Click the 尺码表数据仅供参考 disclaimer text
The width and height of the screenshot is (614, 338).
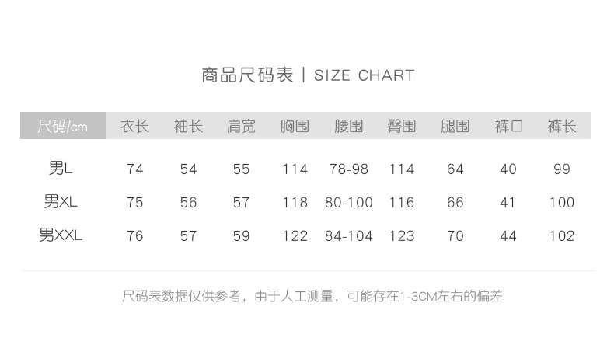coord(312,296)
